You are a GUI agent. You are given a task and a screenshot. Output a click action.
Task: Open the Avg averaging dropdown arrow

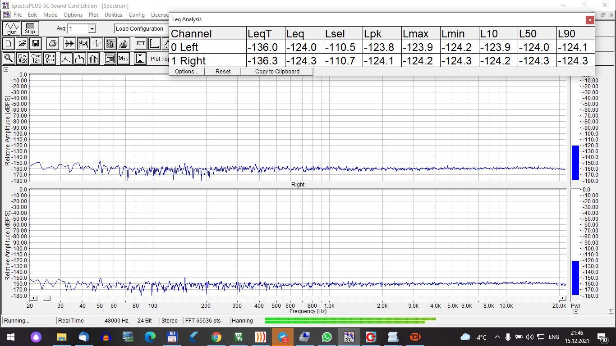(x=92, y=29)
